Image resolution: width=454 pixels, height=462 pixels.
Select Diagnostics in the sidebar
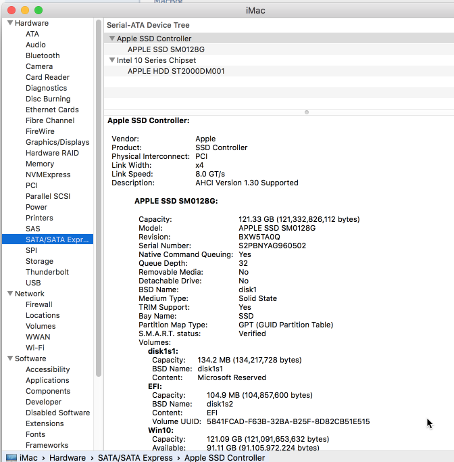coord(46,88)
